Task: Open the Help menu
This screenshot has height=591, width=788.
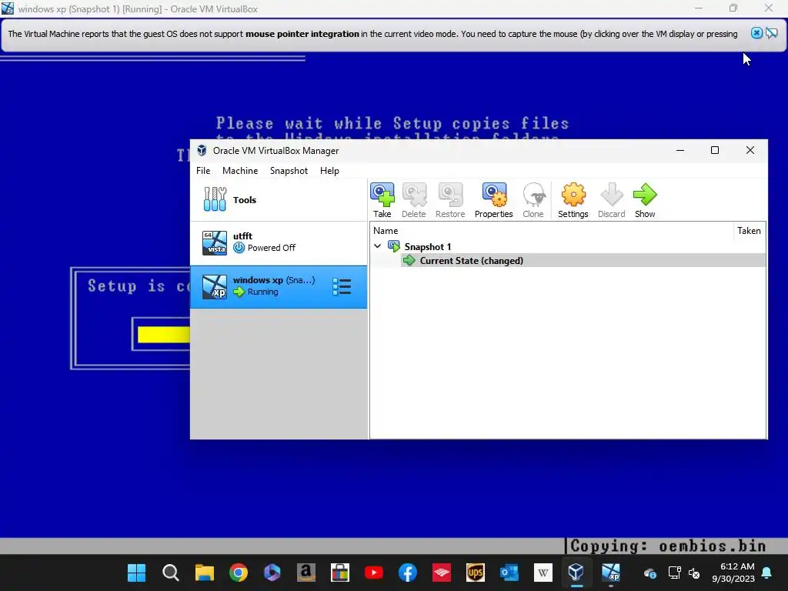Action: click(329, 171)
